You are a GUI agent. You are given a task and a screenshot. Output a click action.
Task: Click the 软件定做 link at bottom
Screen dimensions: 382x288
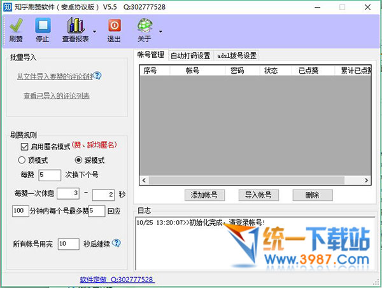click(117, 279)
